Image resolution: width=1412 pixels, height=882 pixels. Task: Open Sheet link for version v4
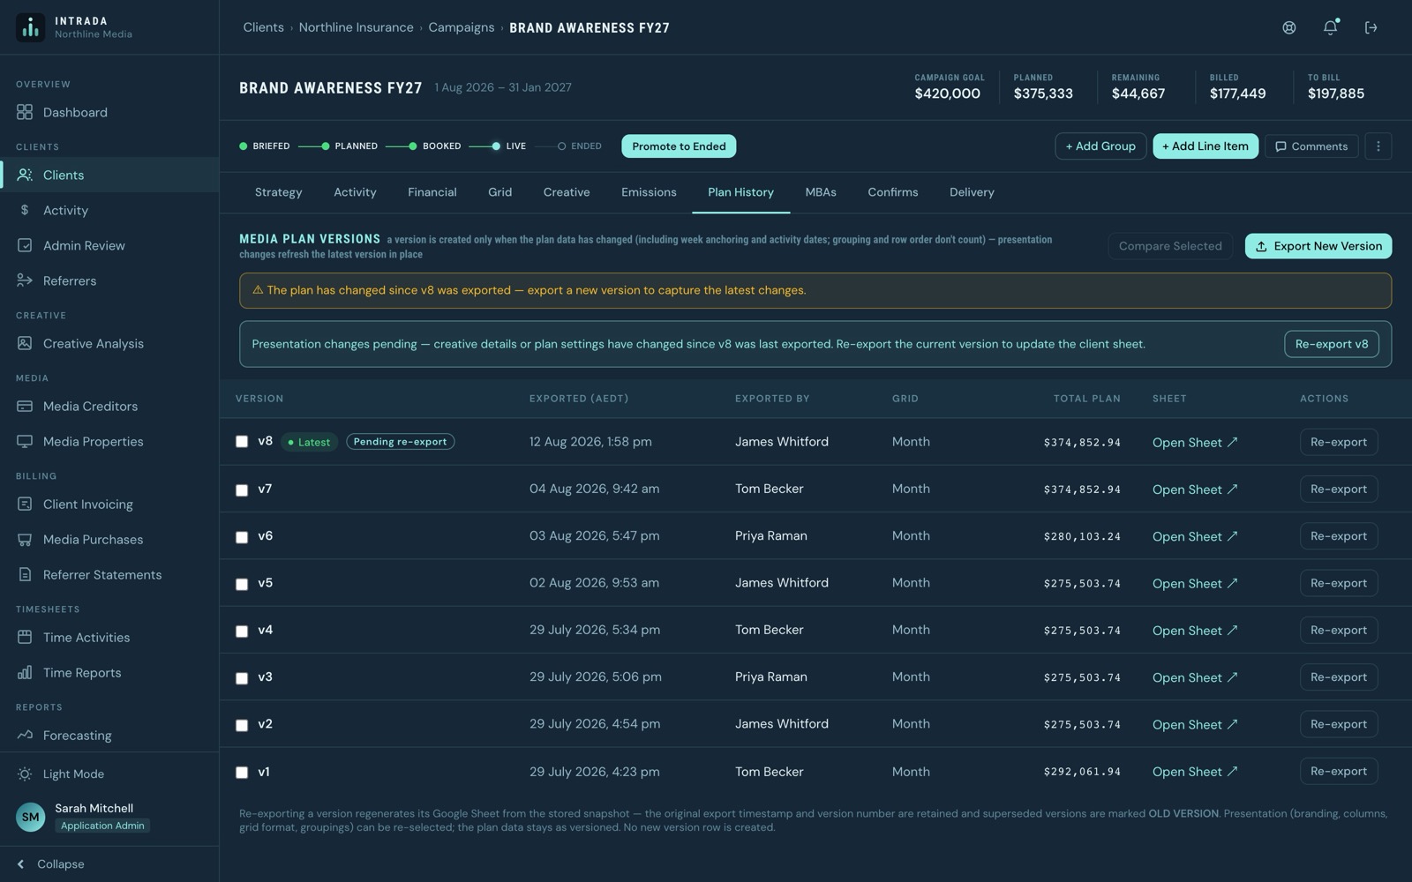pos(1195,631)
